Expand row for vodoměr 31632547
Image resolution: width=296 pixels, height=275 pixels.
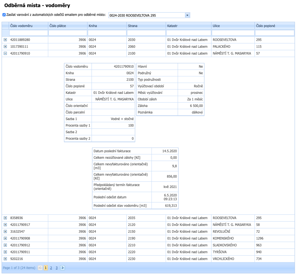[x=5, y=232]
